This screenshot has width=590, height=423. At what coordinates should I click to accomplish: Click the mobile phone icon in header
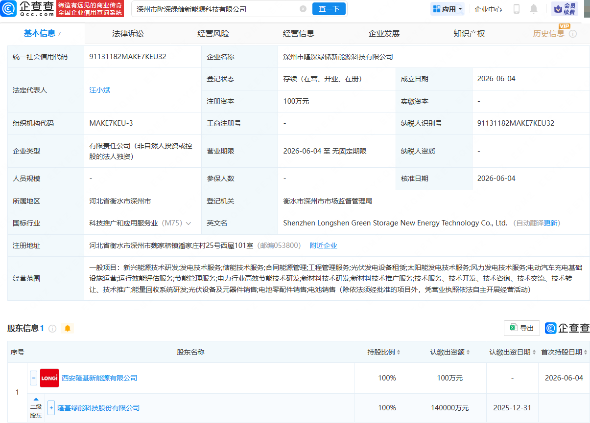coord(517,9)
